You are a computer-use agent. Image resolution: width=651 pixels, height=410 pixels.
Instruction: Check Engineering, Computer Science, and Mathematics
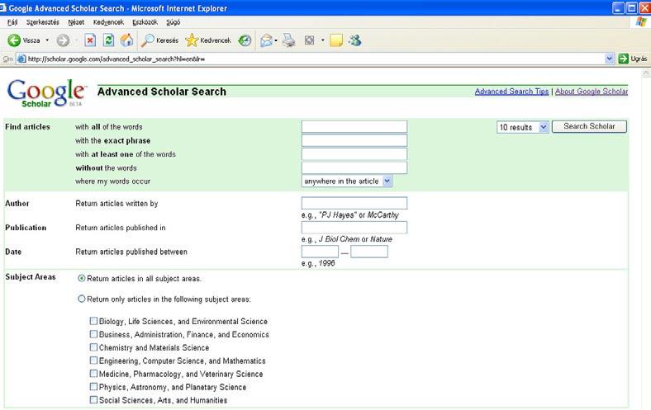click(x=93, y=361)
